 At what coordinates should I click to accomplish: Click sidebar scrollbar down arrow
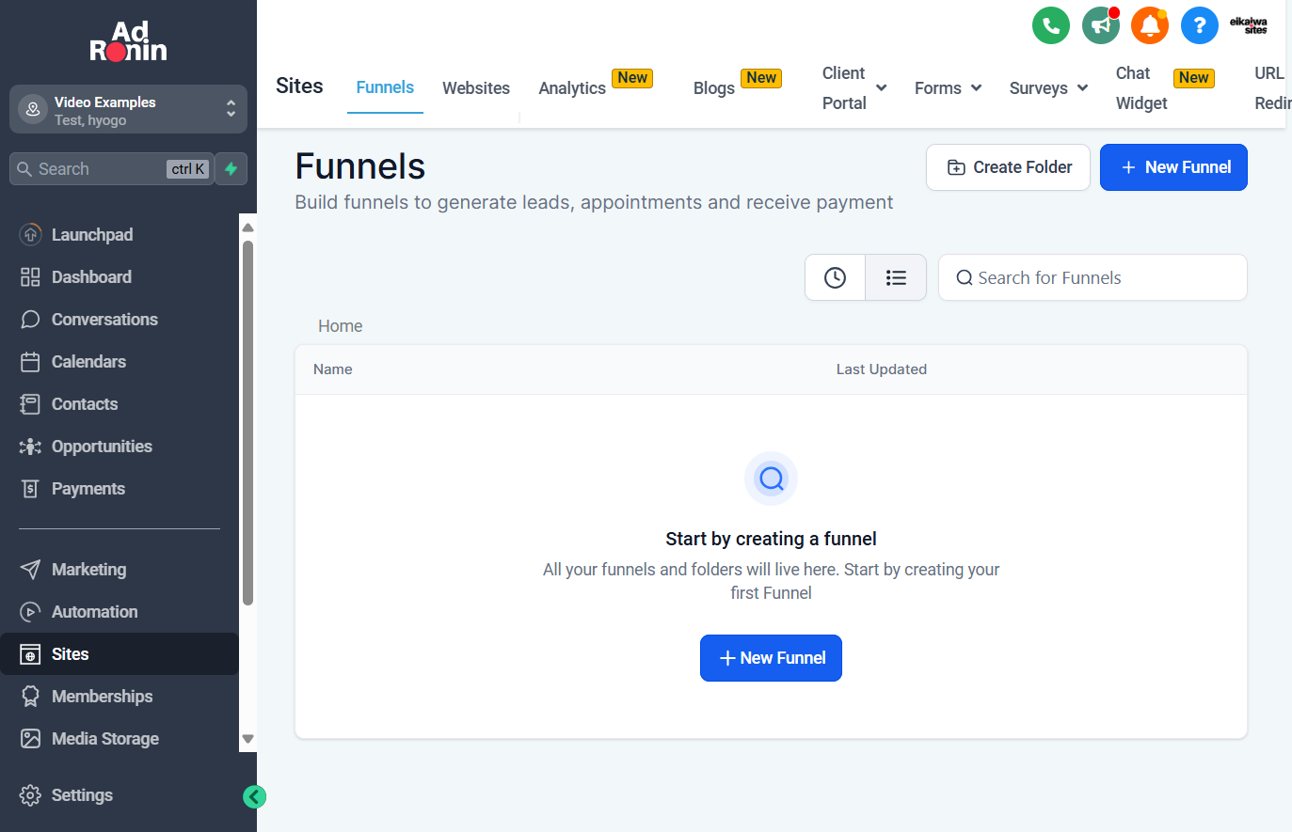(248, 739)
